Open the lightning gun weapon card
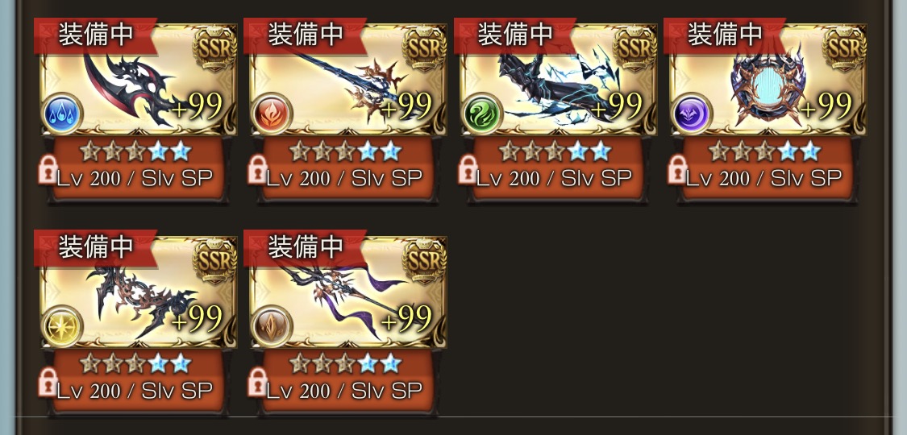Image resolution: width=907 pixels, height=435 pixels. click(x=558, y=80)
